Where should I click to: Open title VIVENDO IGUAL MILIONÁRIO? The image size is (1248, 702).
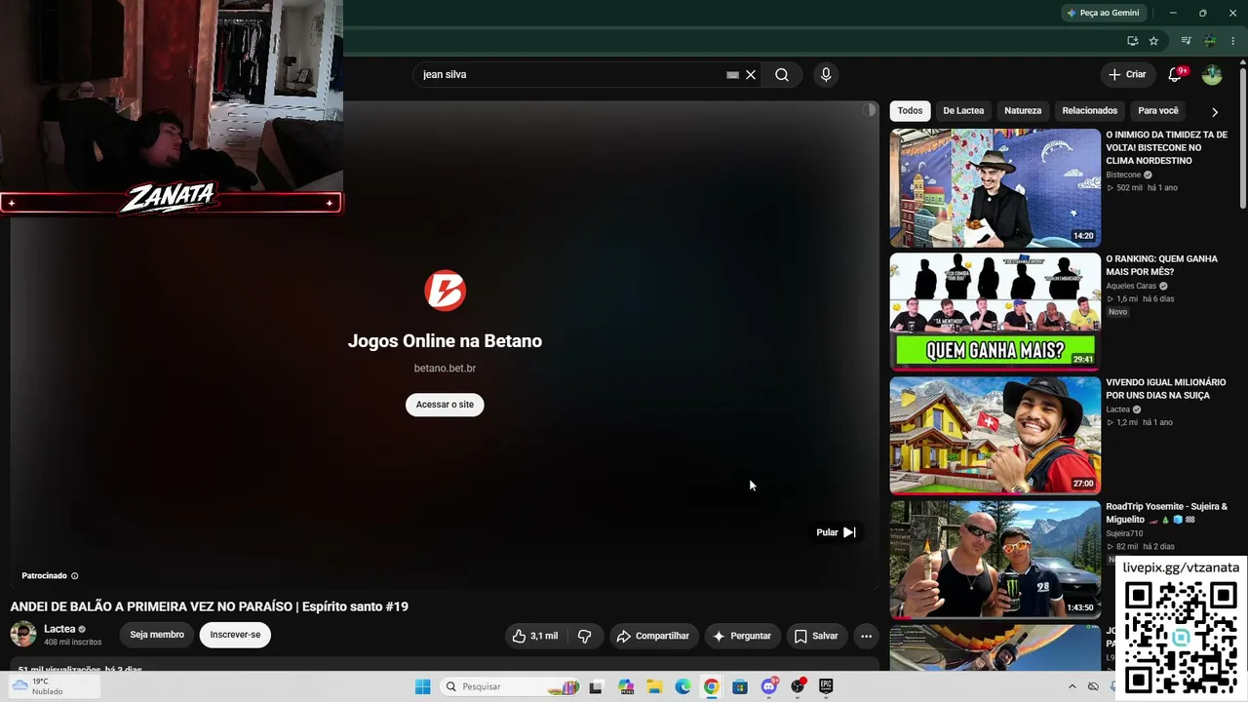[x=1165, y=389]
